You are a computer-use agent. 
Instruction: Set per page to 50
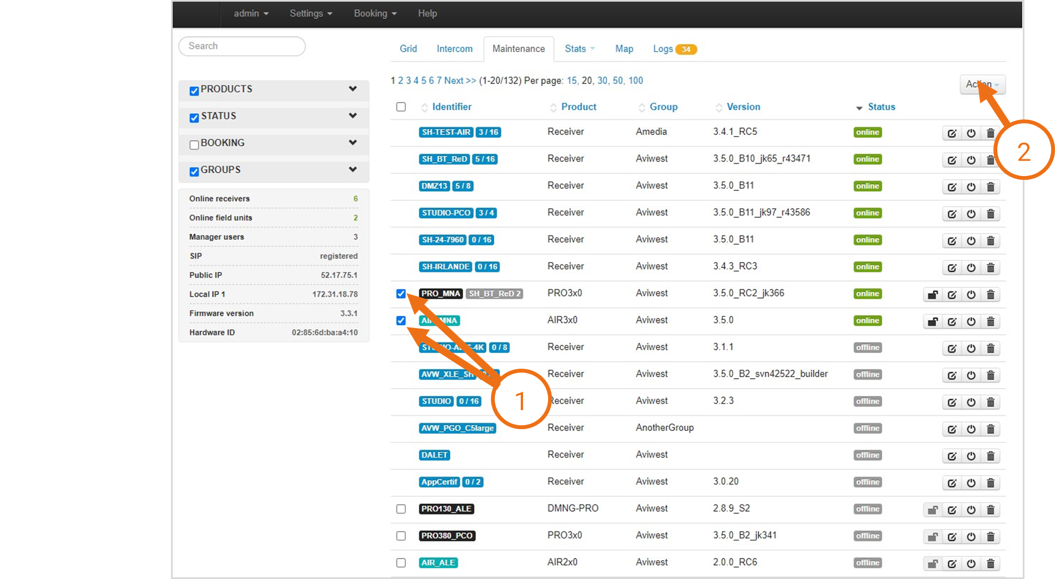(x=617, y=80)
